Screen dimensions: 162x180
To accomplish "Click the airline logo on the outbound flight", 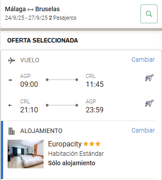I will (x=149, y=78).
